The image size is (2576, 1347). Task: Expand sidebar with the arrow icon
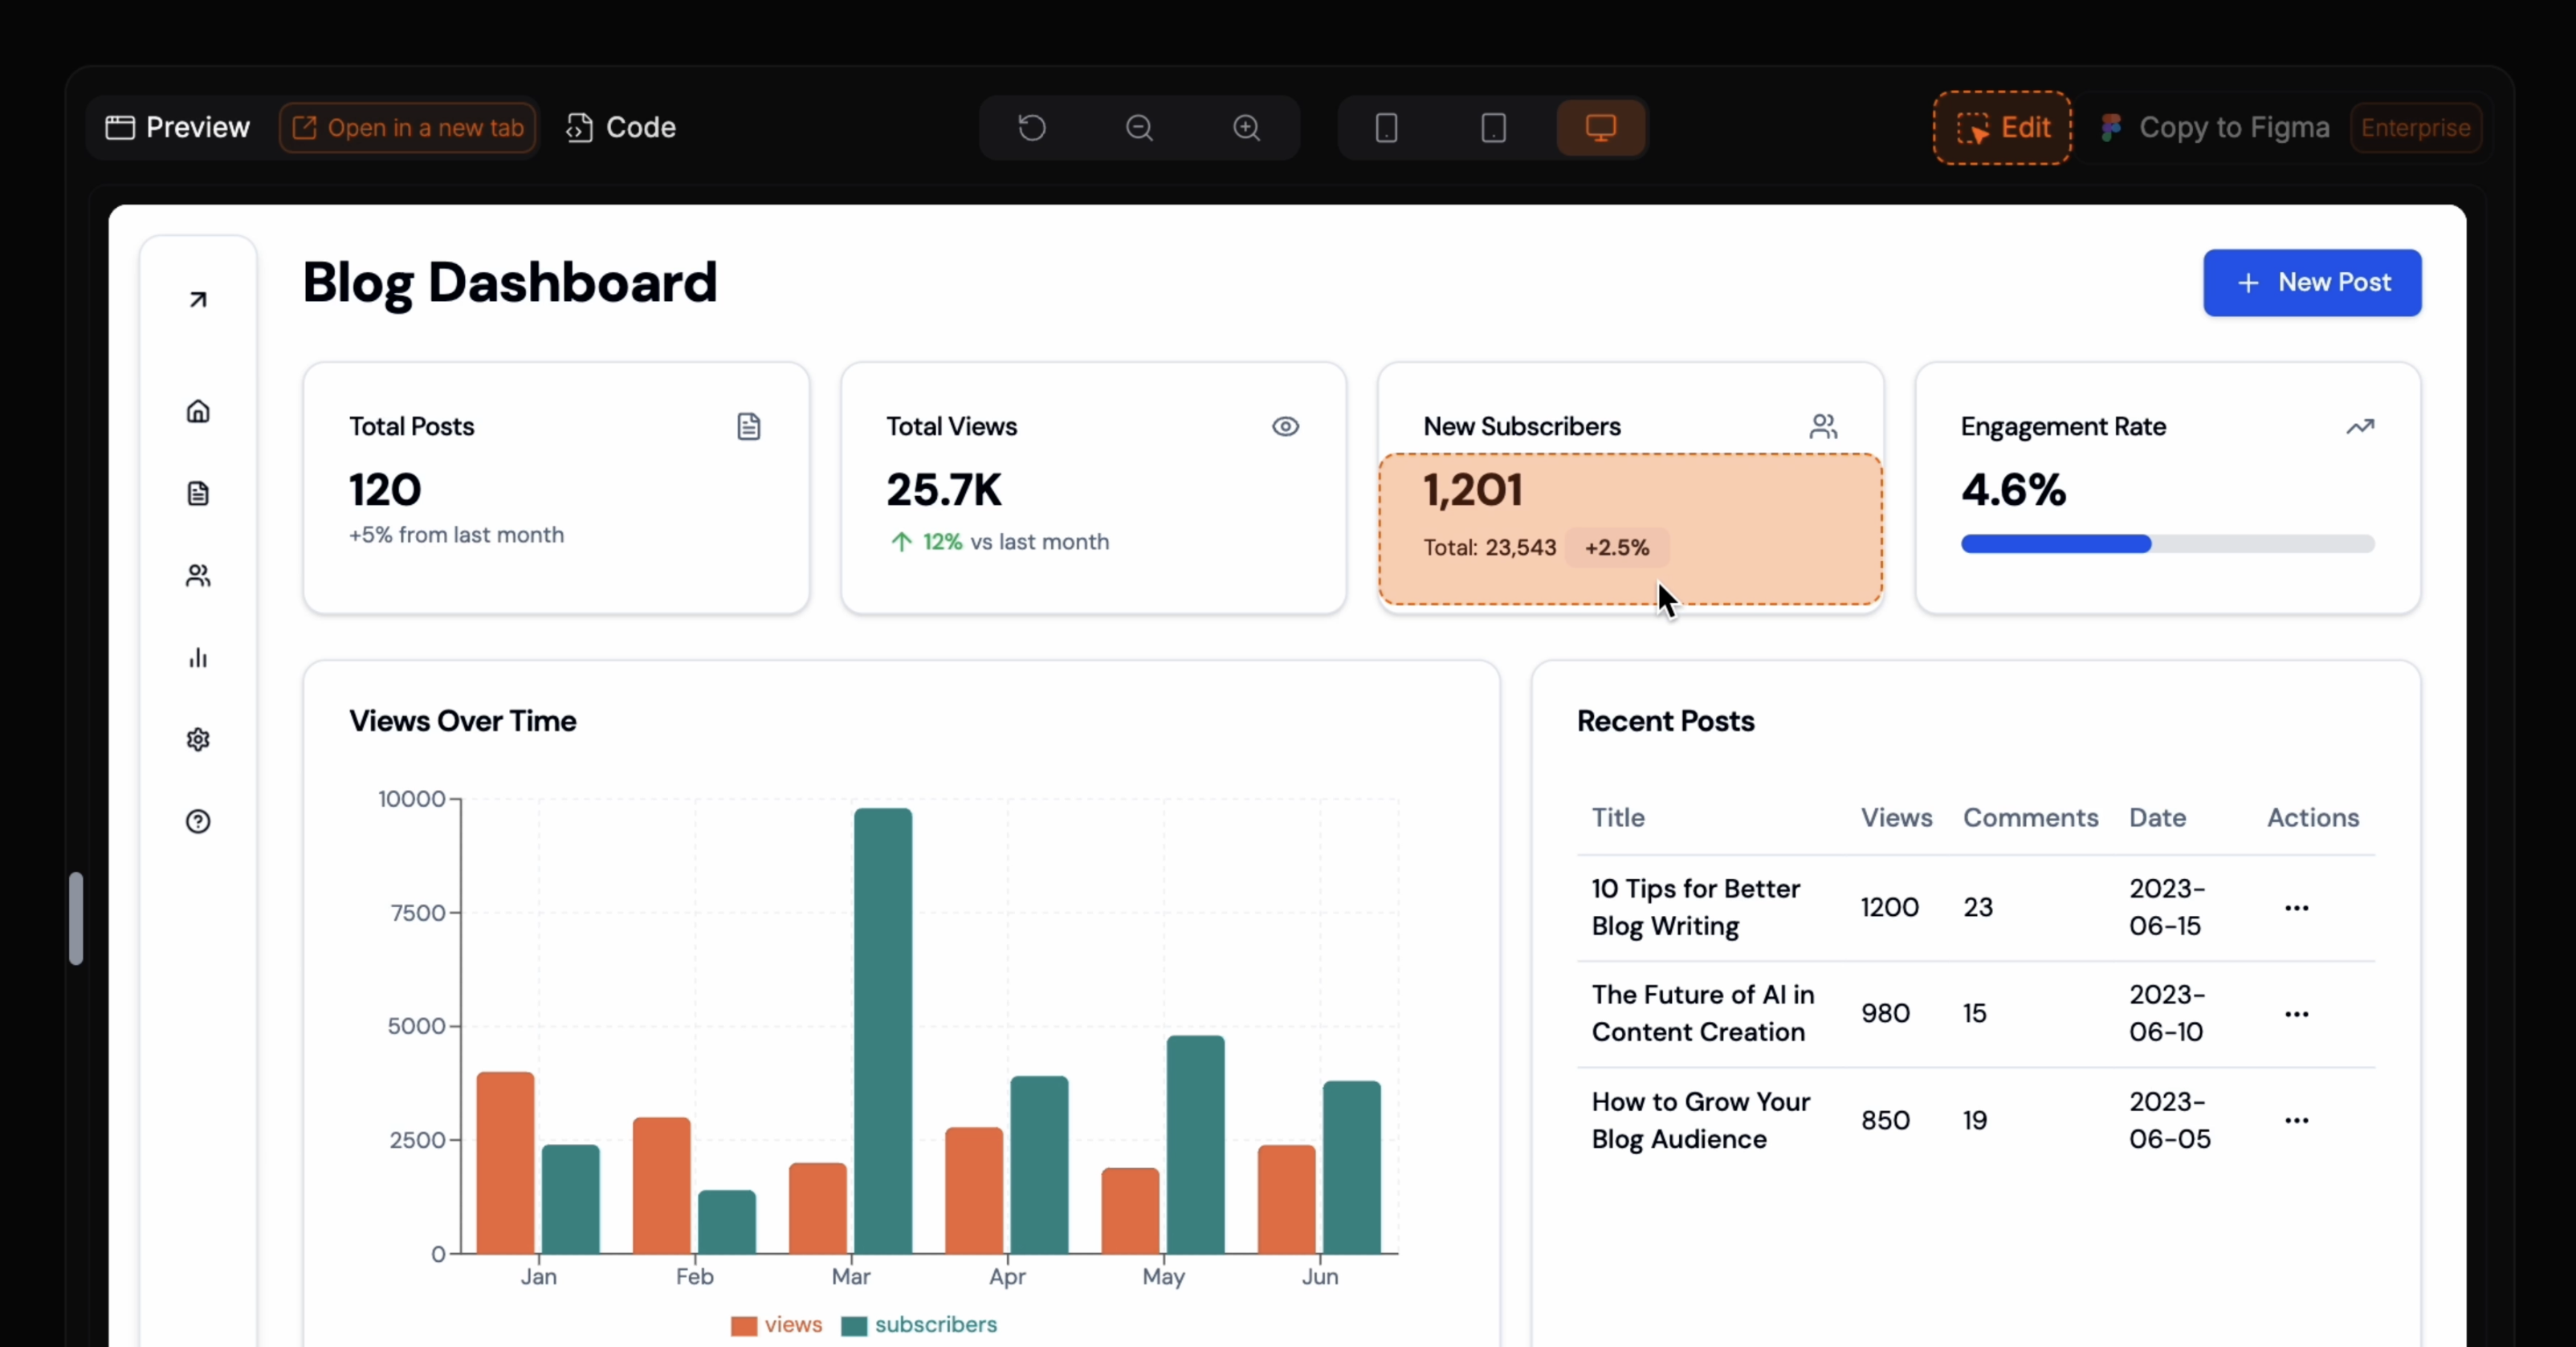pos(198,300)
